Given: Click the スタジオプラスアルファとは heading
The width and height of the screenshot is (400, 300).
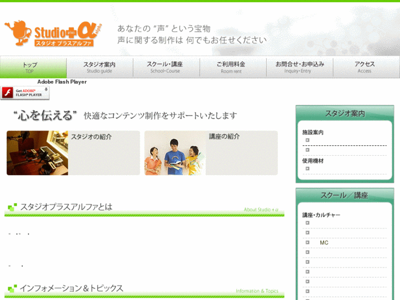Looking at the screenshot, I should pyautogui.click(x=67, y=207).
